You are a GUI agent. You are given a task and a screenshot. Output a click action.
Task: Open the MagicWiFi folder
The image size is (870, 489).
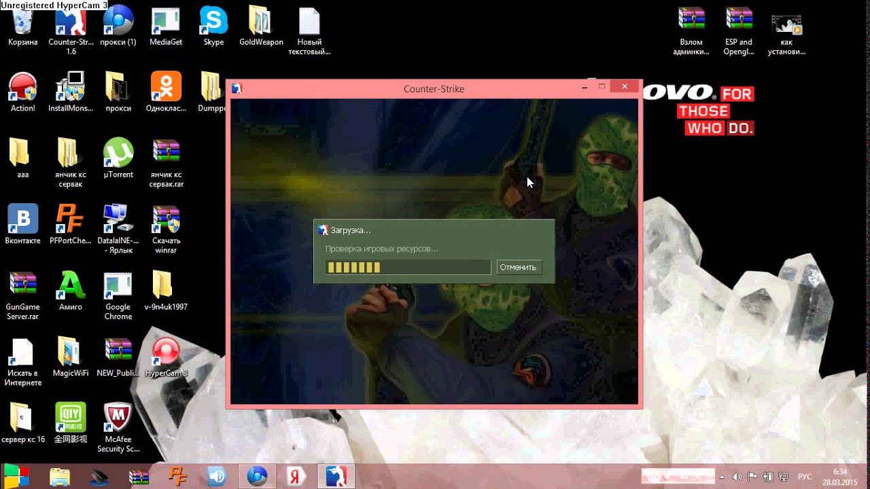point(71,357)
